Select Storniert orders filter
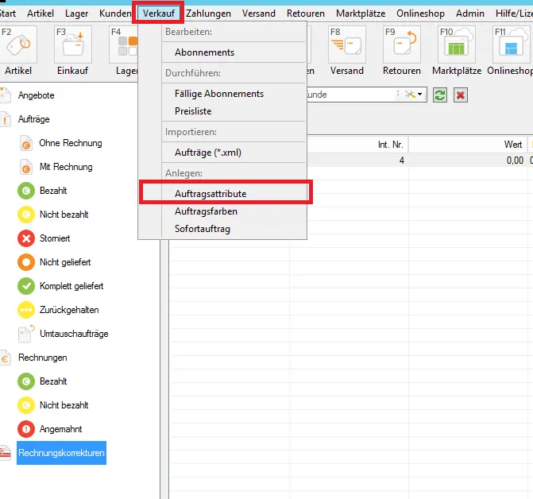Screen dimensions: 533x499 (x=55, y=238)
